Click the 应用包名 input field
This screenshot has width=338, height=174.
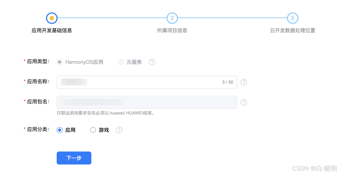pyautogui.click(x=147, y=102)
